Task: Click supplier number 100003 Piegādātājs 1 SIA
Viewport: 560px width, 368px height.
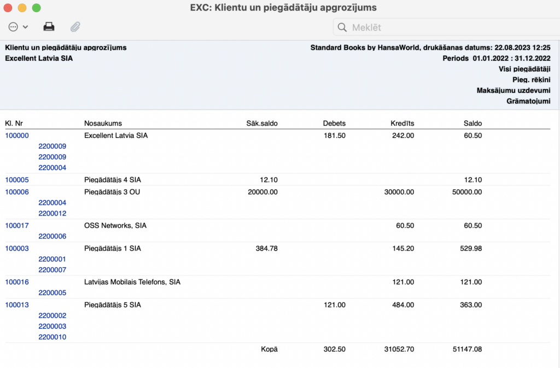Action: 17,248
